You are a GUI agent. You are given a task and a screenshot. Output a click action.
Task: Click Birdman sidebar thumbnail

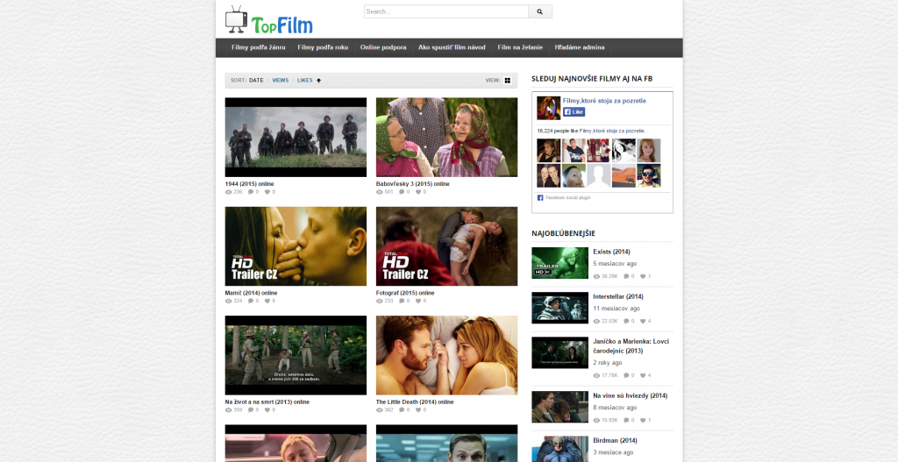click(559, 449)
